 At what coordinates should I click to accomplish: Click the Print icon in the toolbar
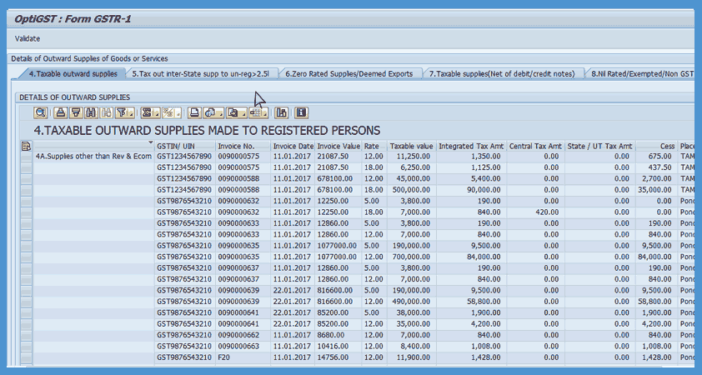coord(194,112)
